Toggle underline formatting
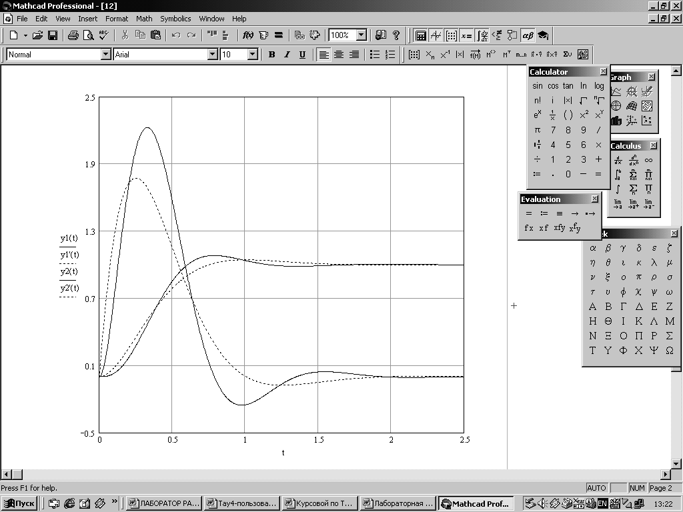This screenshot has width=683, height=512. coord(302,55)
